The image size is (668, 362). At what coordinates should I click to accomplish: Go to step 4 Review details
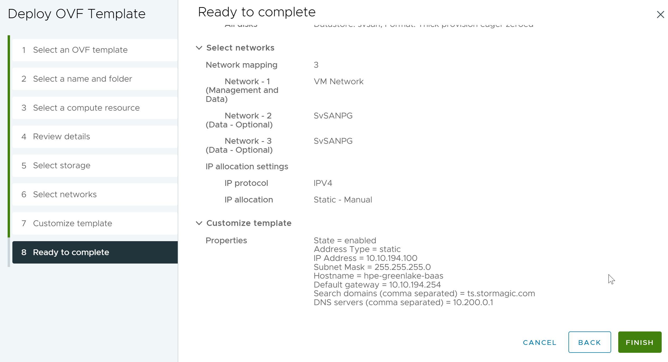click(x=95, y=137)
